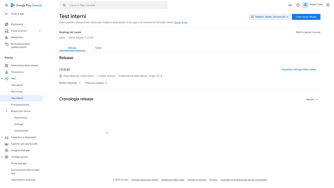Select Test chiusi in sidebar

17,92
